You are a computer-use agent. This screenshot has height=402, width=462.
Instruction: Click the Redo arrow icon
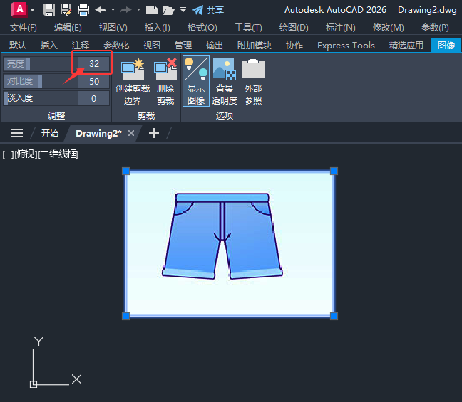pyautogui.click(x=126, y=10)
